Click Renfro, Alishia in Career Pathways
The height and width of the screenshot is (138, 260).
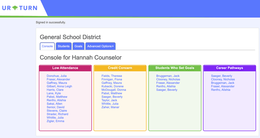(x=220, y=90)
